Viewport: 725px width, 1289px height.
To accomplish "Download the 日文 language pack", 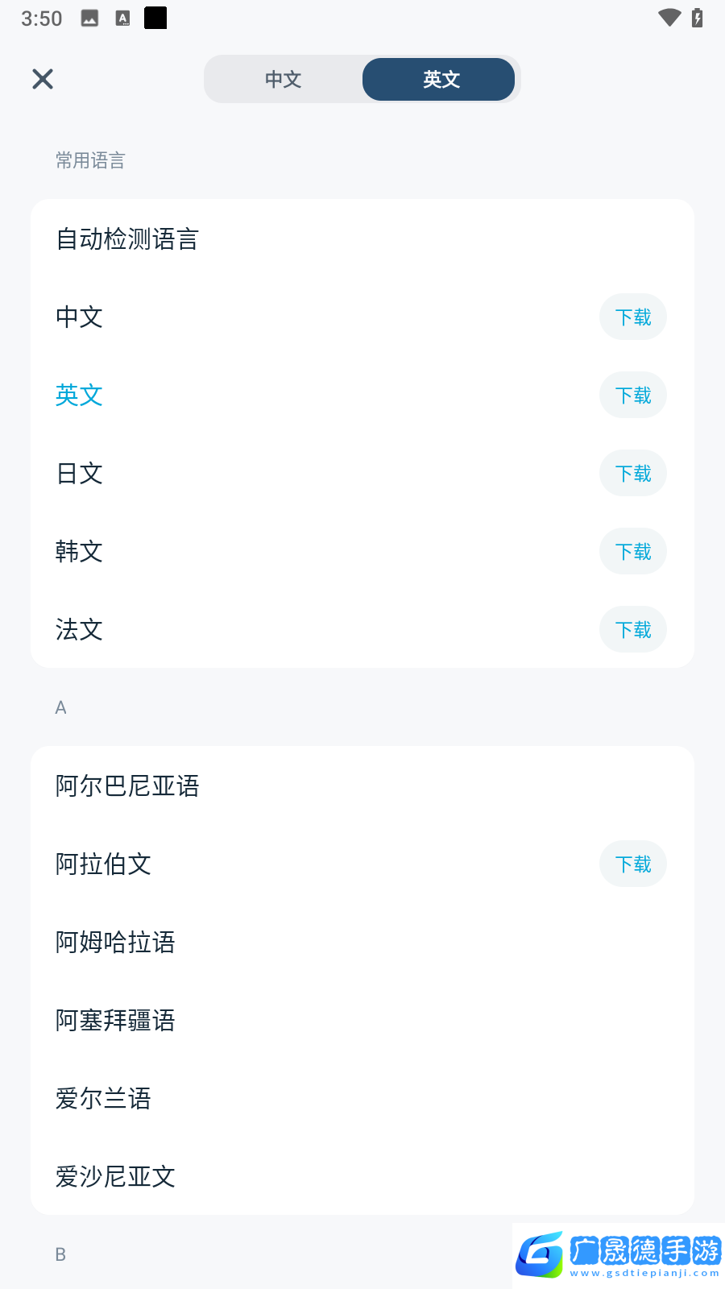I will click(x=632, y=474).
